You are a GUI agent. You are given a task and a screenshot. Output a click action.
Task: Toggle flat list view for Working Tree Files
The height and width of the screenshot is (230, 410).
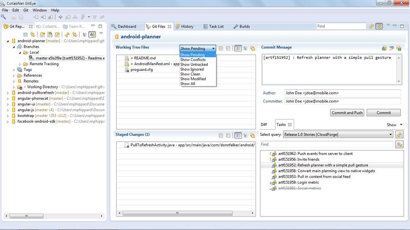[238, 48]
